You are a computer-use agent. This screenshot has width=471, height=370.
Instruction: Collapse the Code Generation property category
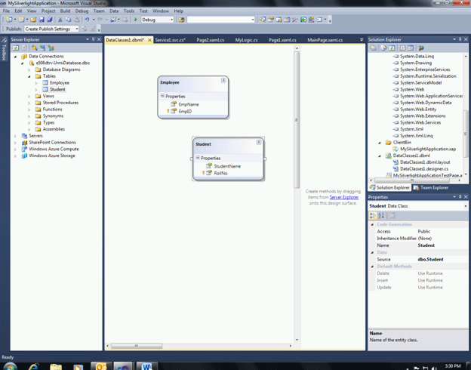pyautogui.click(x=372, y=224)
